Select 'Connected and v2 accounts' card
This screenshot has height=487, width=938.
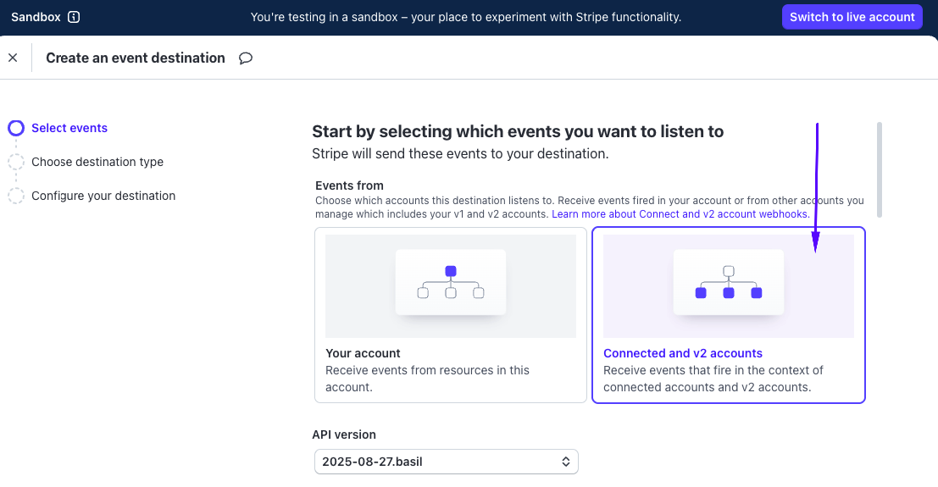coord(729,315)
